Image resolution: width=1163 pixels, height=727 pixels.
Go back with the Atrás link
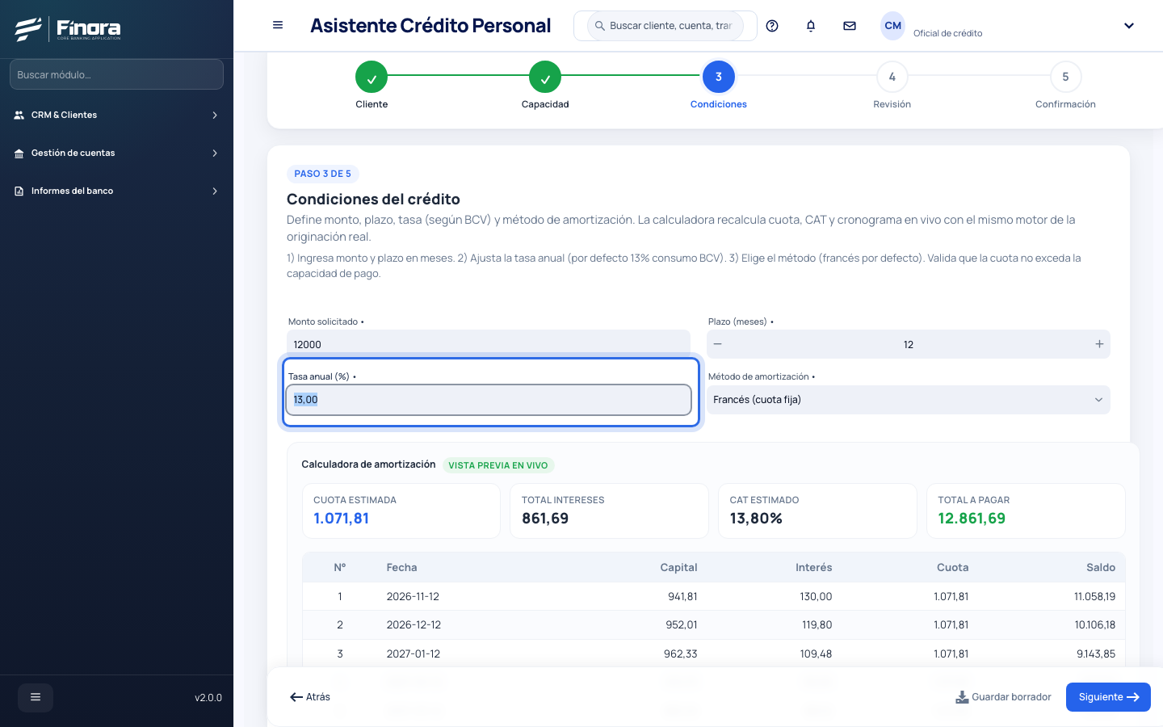[x=310, y=697]
